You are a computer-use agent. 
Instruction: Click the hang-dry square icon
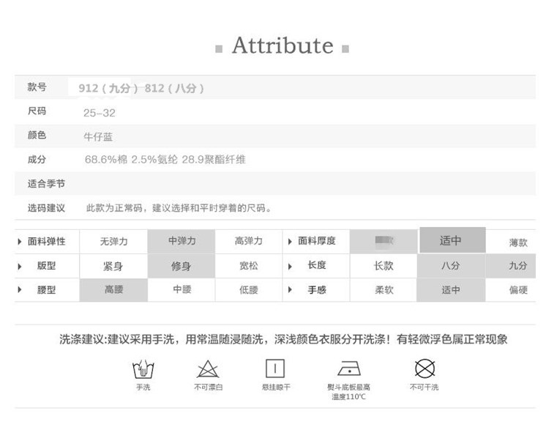coord(275,368)
